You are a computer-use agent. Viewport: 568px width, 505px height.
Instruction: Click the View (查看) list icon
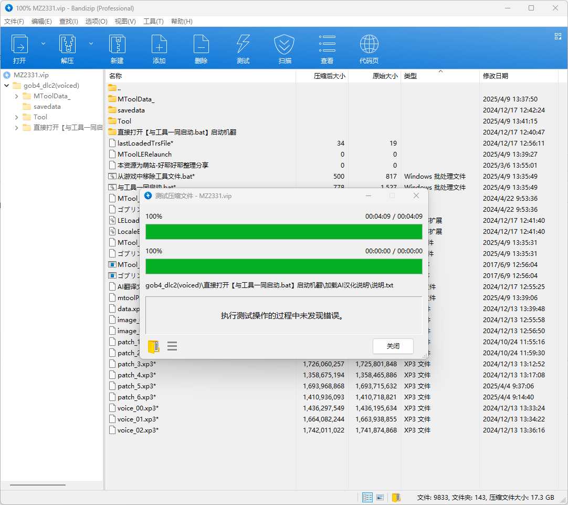click(x=327, y=45)
